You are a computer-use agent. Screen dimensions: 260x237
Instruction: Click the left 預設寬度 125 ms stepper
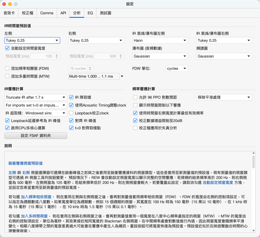(x=57, y=56)
